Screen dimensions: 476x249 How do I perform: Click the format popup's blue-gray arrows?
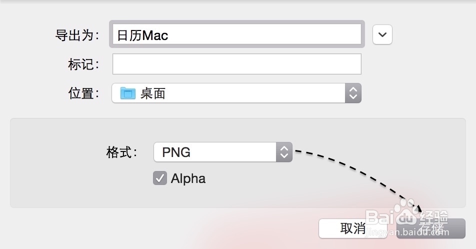click(x=284, y=152)
